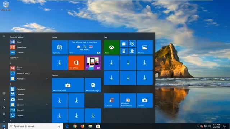Launch Cortana from the app list
The image size is (230, 129).
click(x=29, y=115)
